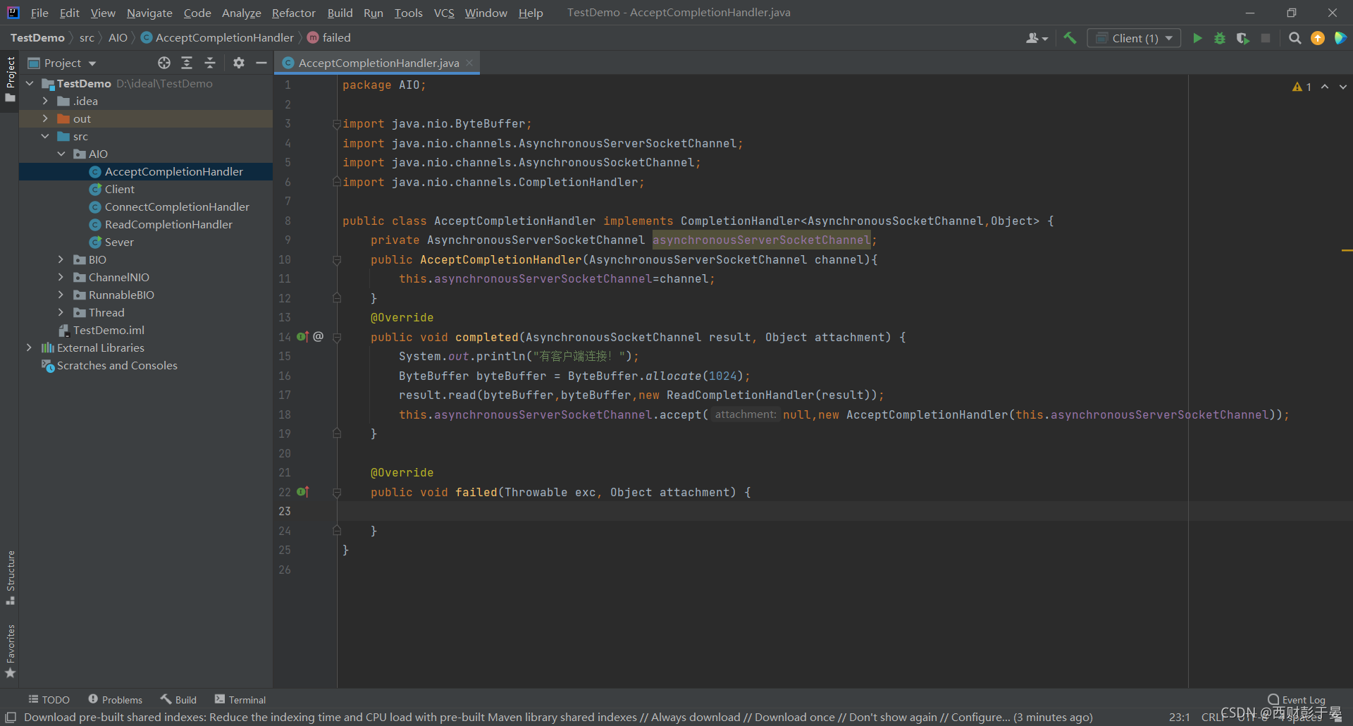Hide the Project panel with minus icon

[261, 63]
